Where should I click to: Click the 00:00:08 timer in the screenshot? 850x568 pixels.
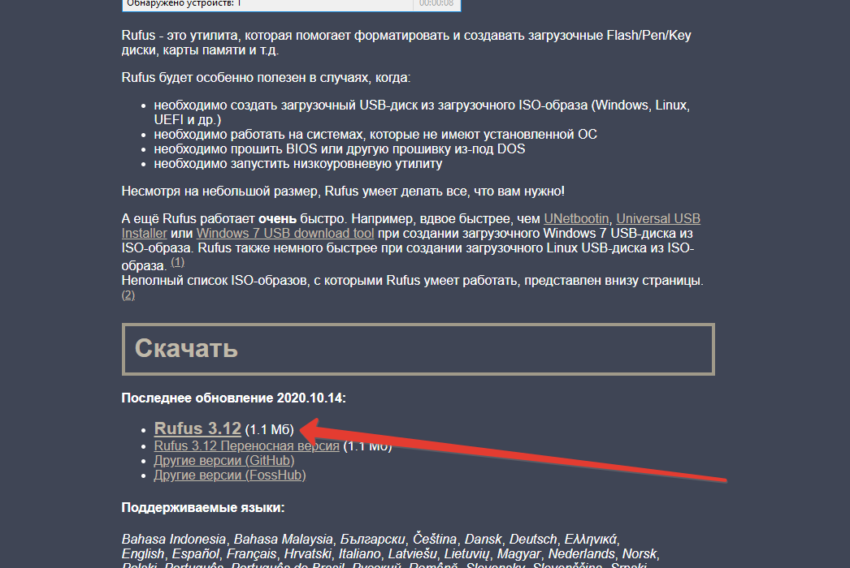pos(436,4)
